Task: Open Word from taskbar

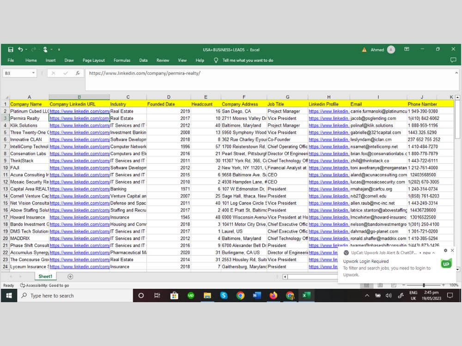Action: (x=256, y=295)
